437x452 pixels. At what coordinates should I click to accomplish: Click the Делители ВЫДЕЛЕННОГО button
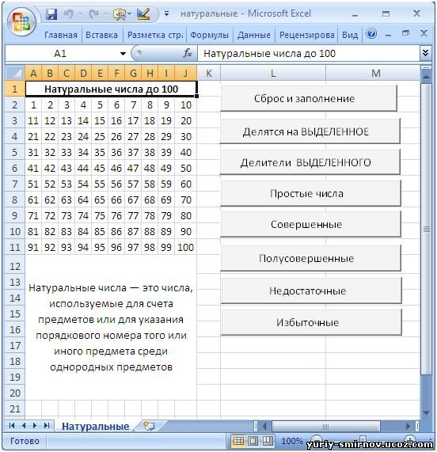pos(310,162)
